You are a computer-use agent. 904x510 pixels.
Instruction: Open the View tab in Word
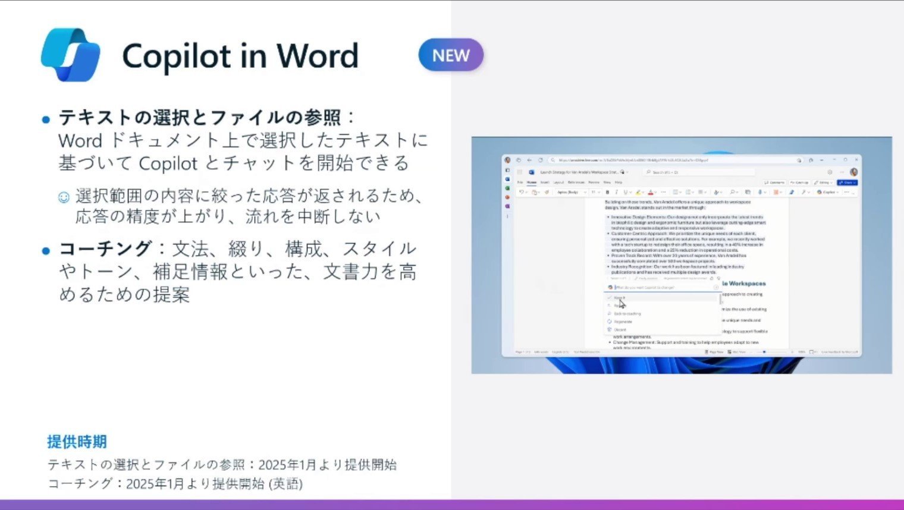607,182
